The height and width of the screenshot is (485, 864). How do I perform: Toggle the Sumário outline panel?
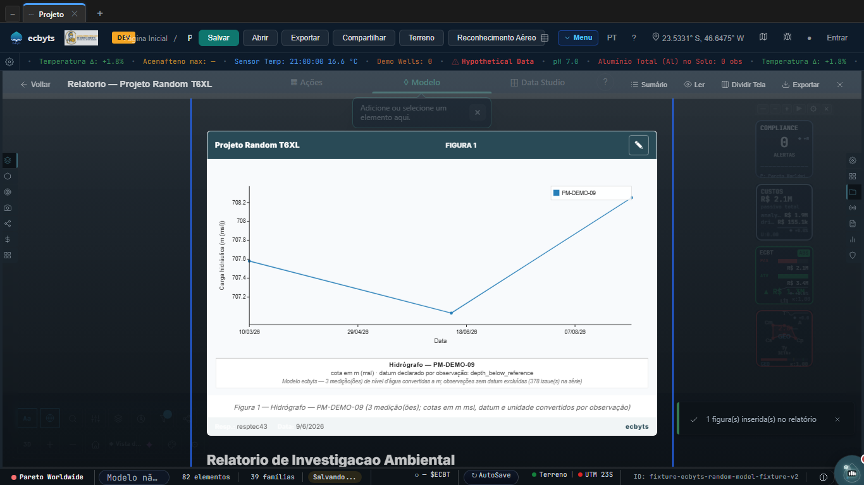649,85
